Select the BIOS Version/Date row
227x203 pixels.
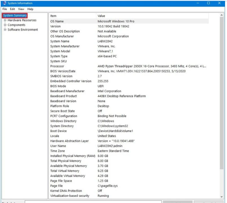[x=129, y=71]
